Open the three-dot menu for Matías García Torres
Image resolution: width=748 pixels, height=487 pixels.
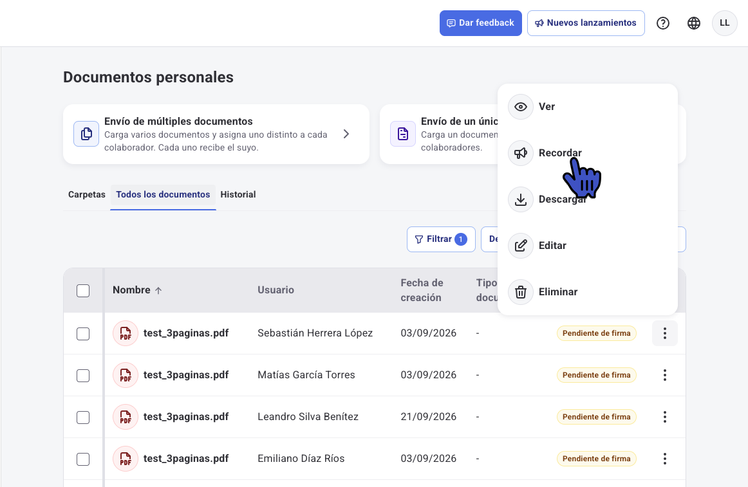[664, 375]
